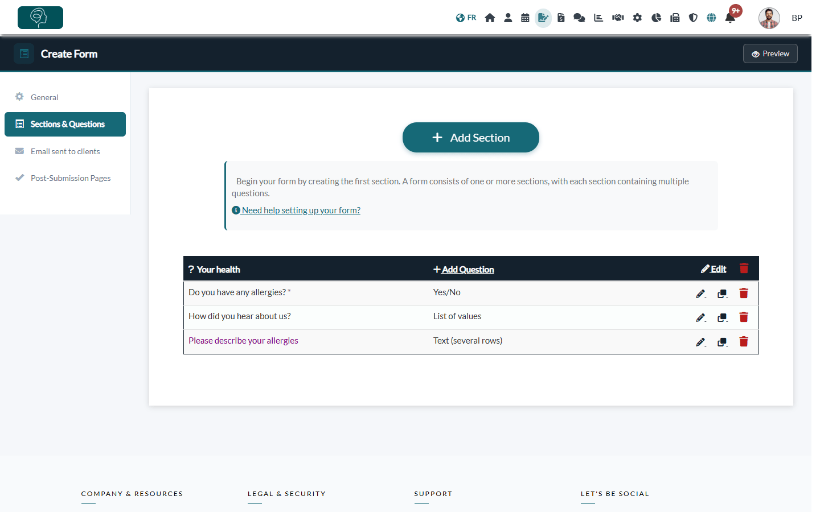
Task: Delete the 'How did you hear about us?' question
Action: pos(744,317)
